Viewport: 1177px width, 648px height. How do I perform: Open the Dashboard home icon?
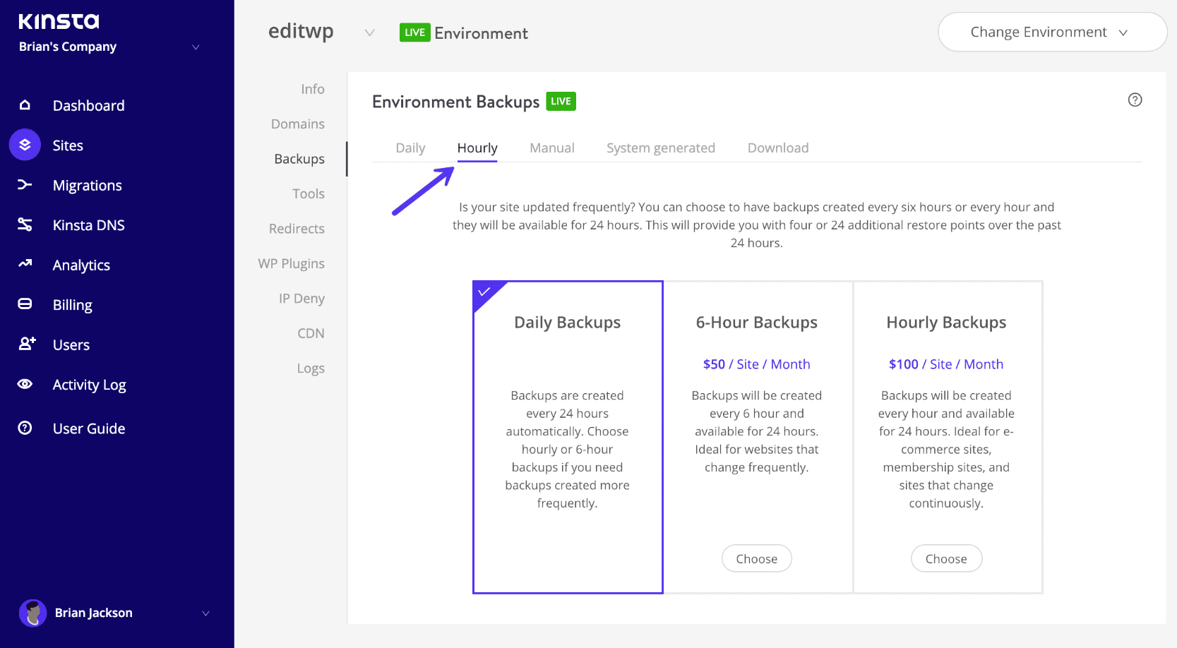tap(25, 104)
